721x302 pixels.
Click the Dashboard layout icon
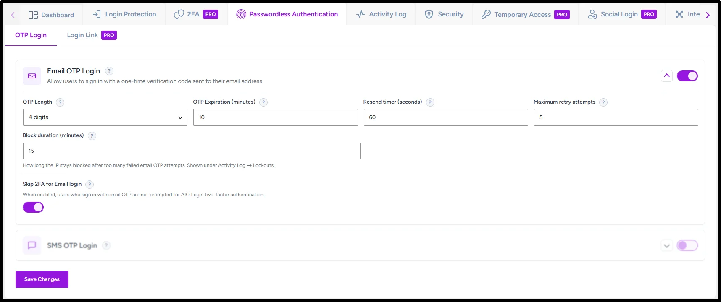click(x=33, y=15)
